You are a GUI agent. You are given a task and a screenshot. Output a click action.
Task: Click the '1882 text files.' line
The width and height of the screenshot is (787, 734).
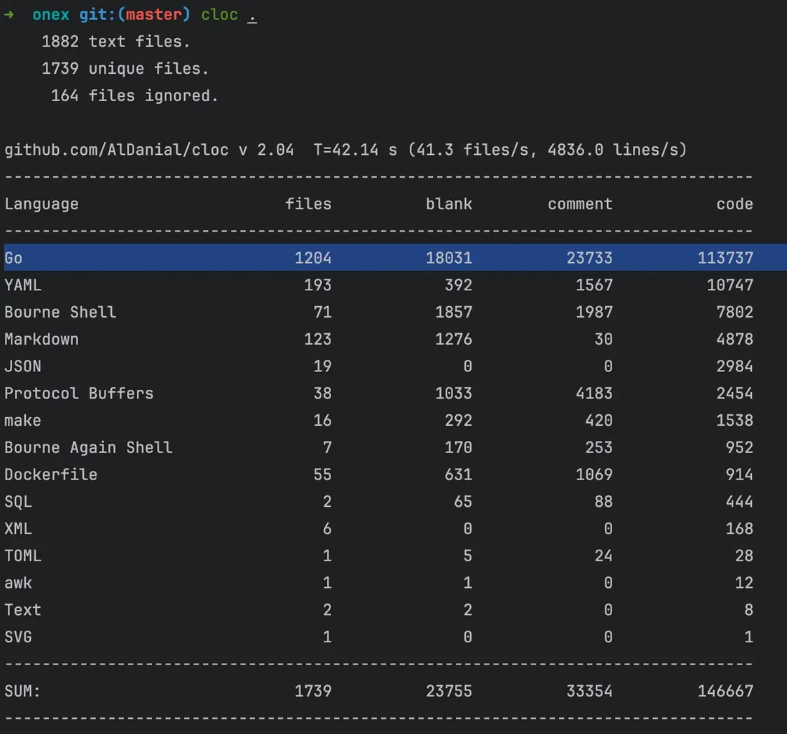pos(116,42)
